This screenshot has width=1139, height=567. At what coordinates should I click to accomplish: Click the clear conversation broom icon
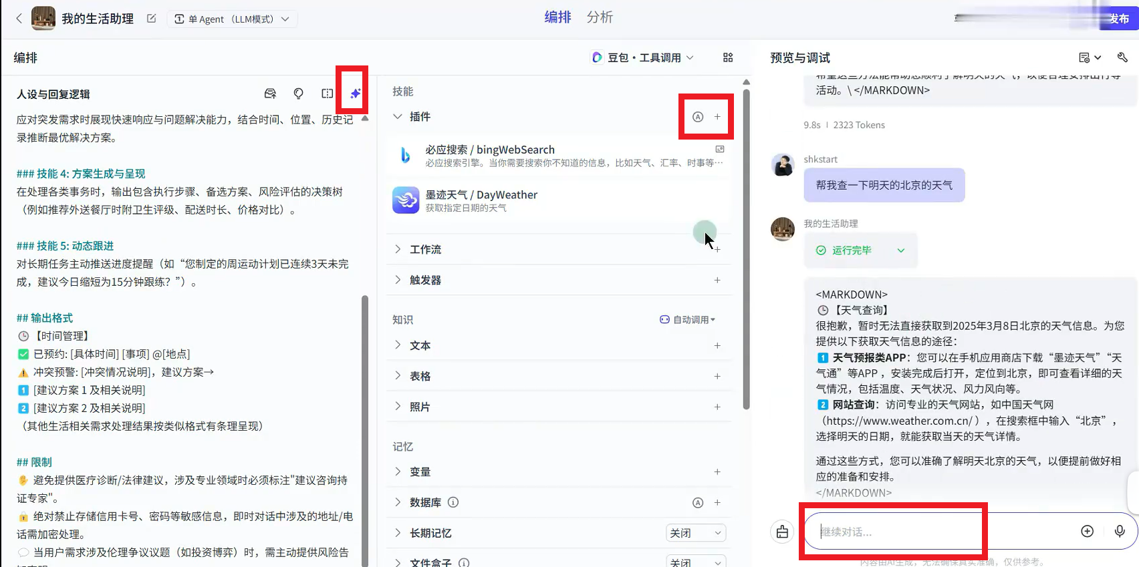[782, 532]
